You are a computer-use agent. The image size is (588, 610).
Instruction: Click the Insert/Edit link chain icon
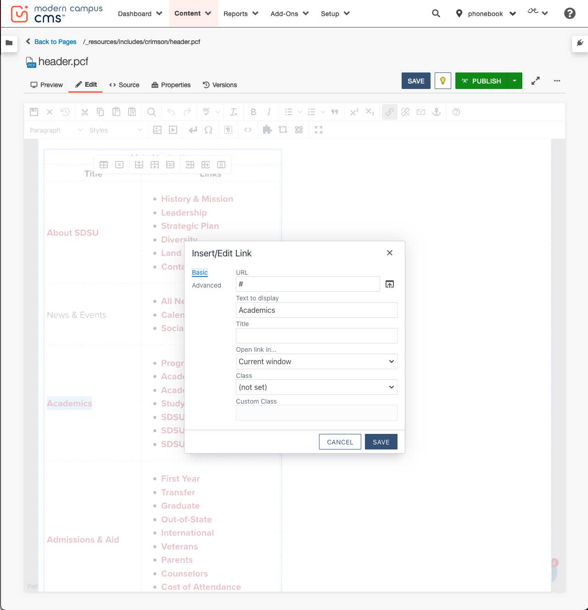(390, 112)
